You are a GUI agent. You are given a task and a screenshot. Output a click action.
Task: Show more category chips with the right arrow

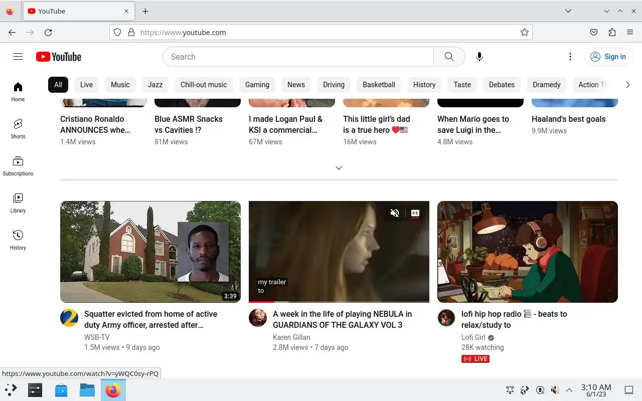click(627, 85)
